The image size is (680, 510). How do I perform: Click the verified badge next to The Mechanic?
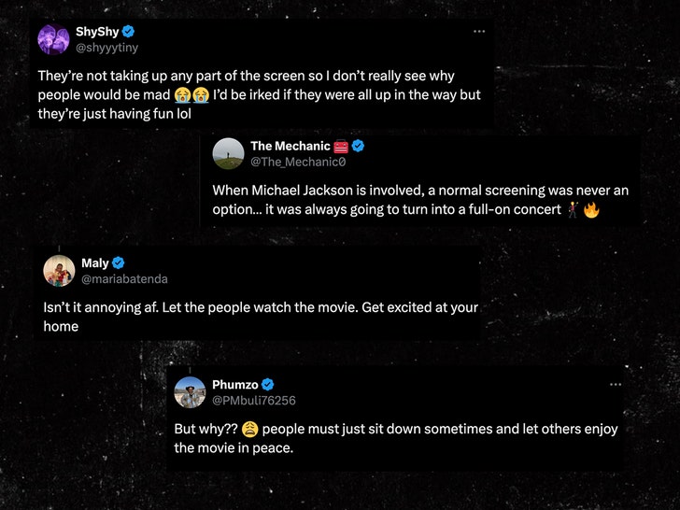357,146
